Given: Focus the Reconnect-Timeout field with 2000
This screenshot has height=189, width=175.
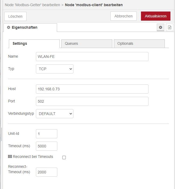Looking at the screenshot, I should pos(47,172).
